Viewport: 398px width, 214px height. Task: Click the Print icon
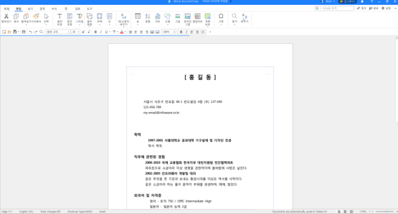24,32
